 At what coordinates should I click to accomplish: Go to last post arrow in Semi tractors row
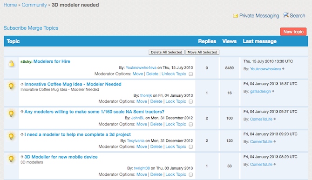(x=275, y=119)
